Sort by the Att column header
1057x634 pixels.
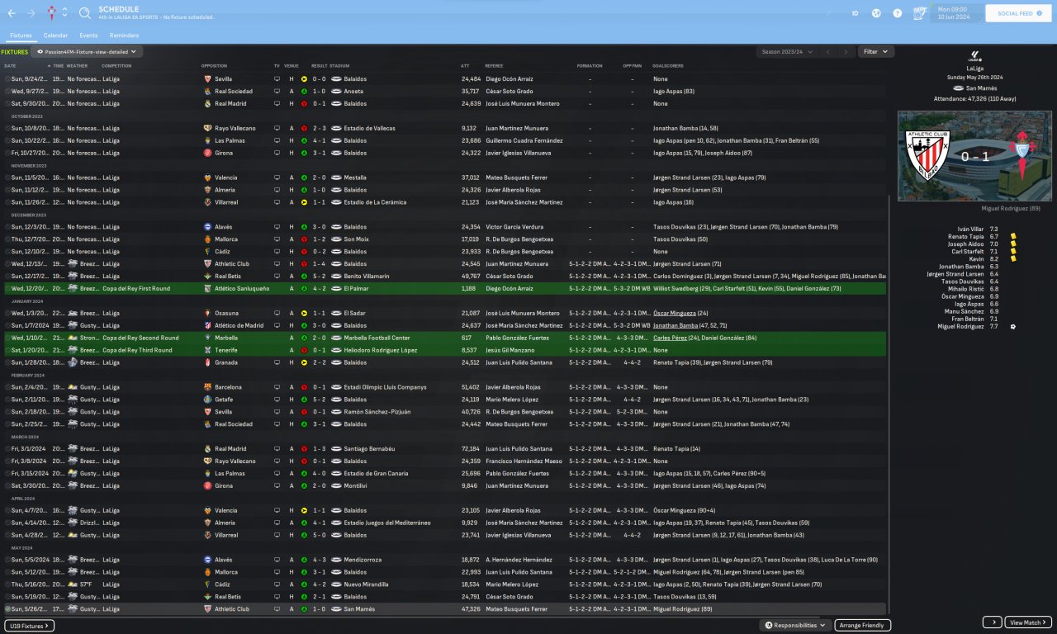[x=465, y=65]
